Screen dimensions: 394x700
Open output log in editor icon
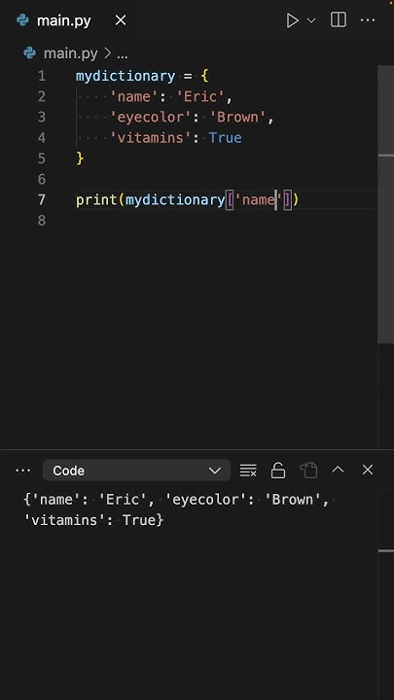[x=308, y=471]
